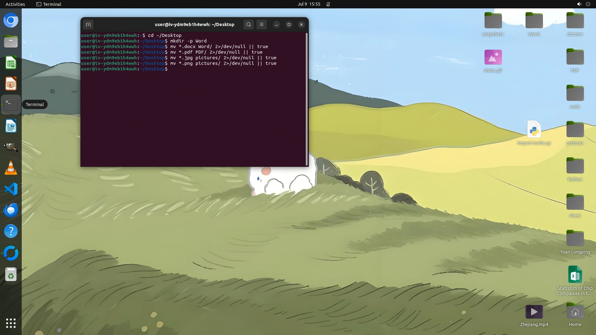Click the terminal search icon

tap(248, 25)
